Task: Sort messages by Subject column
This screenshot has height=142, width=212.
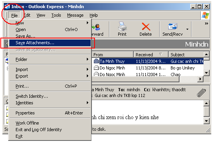Action: pyautogui.click(x=186, y=55)
